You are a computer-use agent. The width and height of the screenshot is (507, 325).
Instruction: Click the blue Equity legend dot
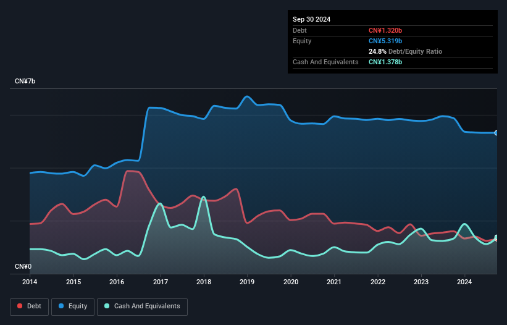click(61, 306)
